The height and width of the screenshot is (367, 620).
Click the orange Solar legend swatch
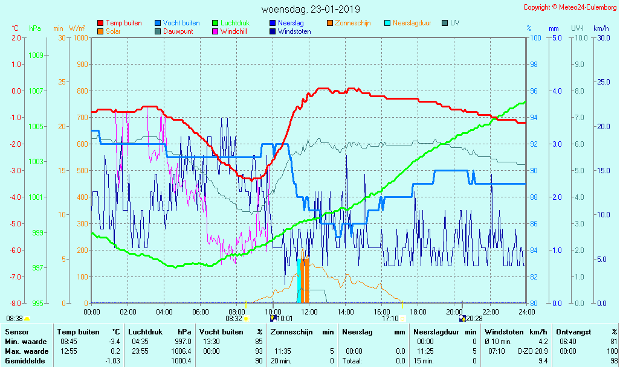[100, 31]
